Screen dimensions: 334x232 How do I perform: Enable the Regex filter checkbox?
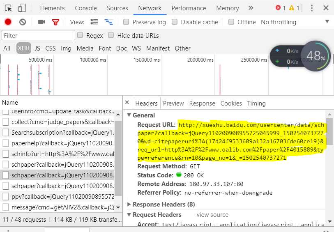coord(80,35)
